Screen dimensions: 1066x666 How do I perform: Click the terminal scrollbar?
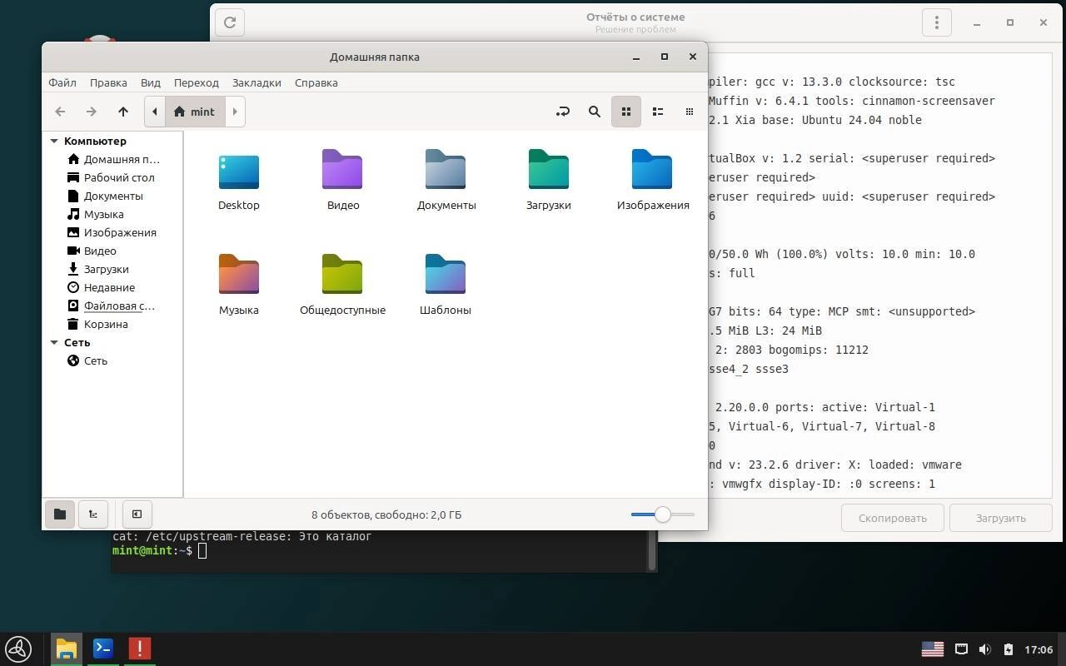tap(652, 550)
